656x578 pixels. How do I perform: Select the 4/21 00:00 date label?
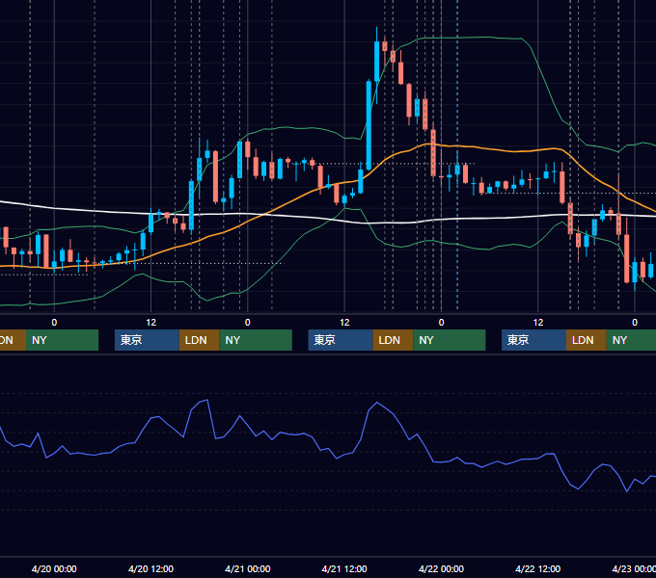247,568
